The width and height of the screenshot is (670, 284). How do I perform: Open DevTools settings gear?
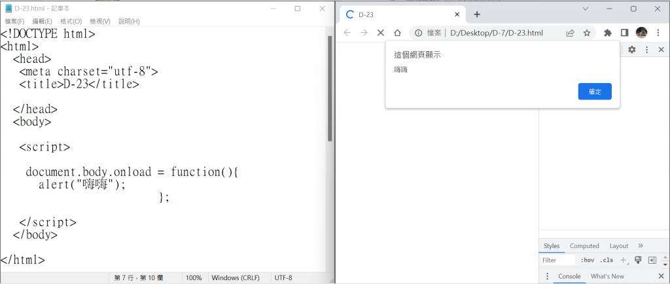click(x=631, y=50)
